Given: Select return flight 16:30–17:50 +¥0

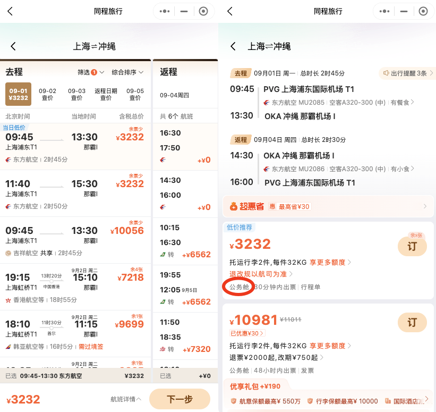Looking at the screenshot, I should point(185,146).
